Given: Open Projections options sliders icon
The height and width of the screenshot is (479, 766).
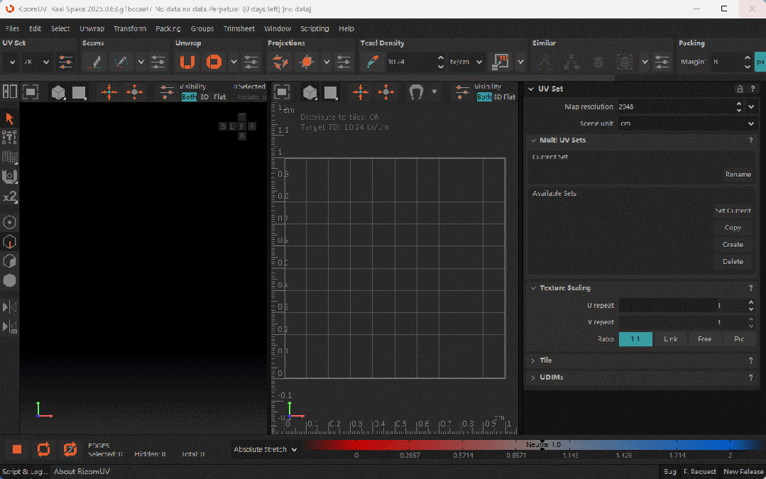Looking at the screenshot, I should click(344, 62).
